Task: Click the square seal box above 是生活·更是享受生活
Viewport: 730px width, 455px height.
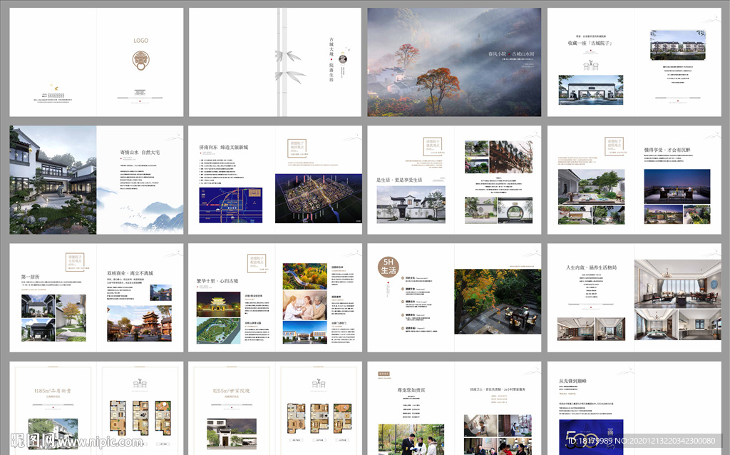Action: (434, 148)
